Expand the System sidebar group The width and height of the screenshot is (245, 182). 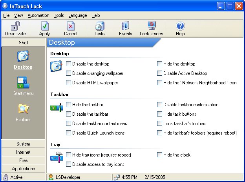coord(23,144)
